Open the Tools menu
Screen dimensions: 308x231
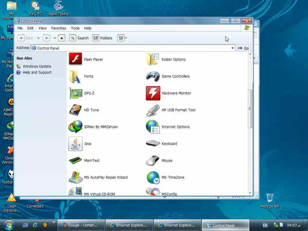click(x=75, y=28)
